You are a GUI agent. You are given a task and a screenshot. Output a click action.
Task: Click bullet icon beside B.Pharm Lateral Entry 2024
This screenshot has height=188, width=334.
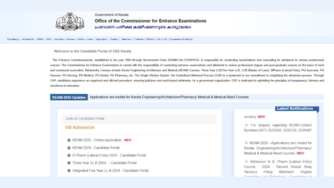(x=69, y=155)
